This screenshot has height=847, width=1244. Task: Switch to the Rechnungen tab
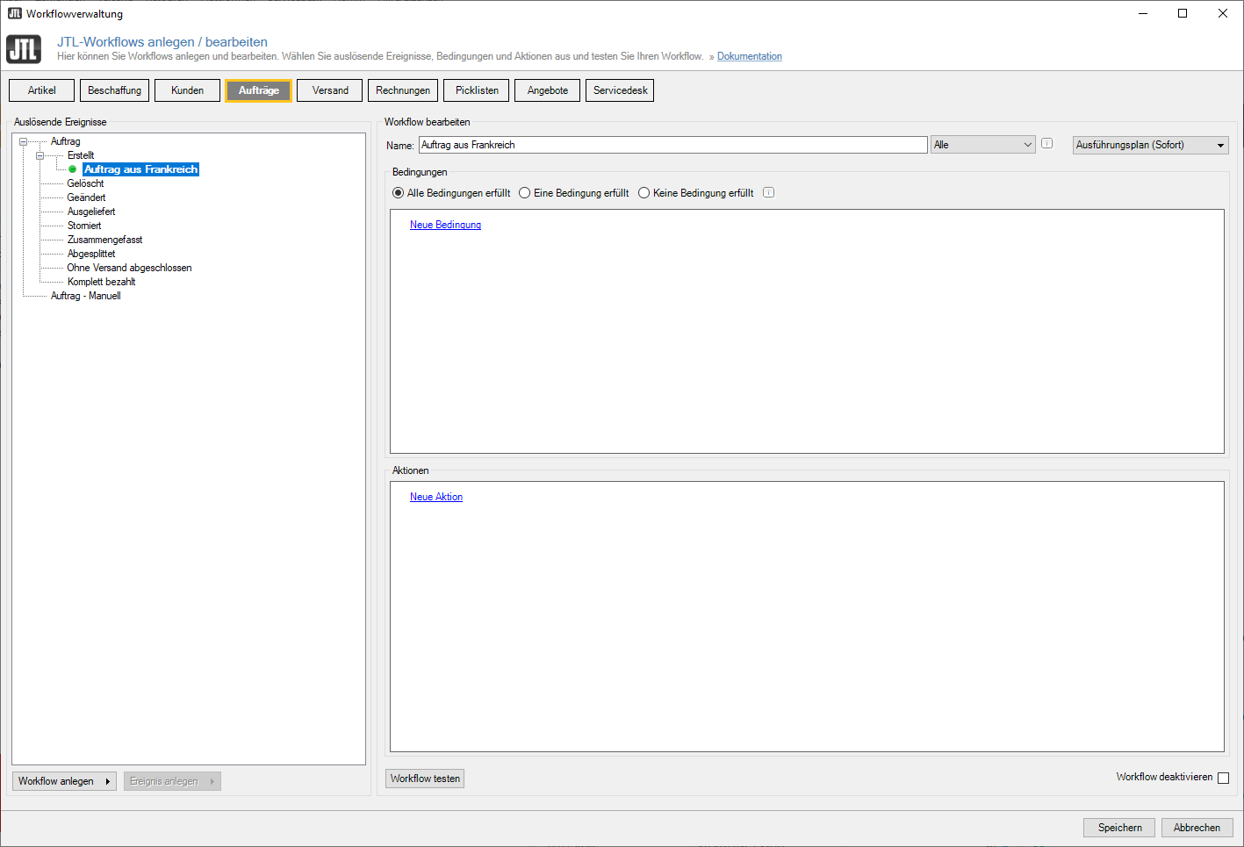coord(403,90)
